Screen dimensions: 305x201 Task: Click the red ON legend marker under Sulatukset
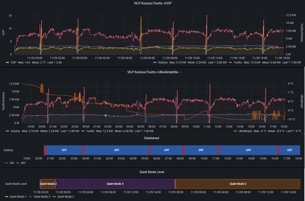point(7,163)
